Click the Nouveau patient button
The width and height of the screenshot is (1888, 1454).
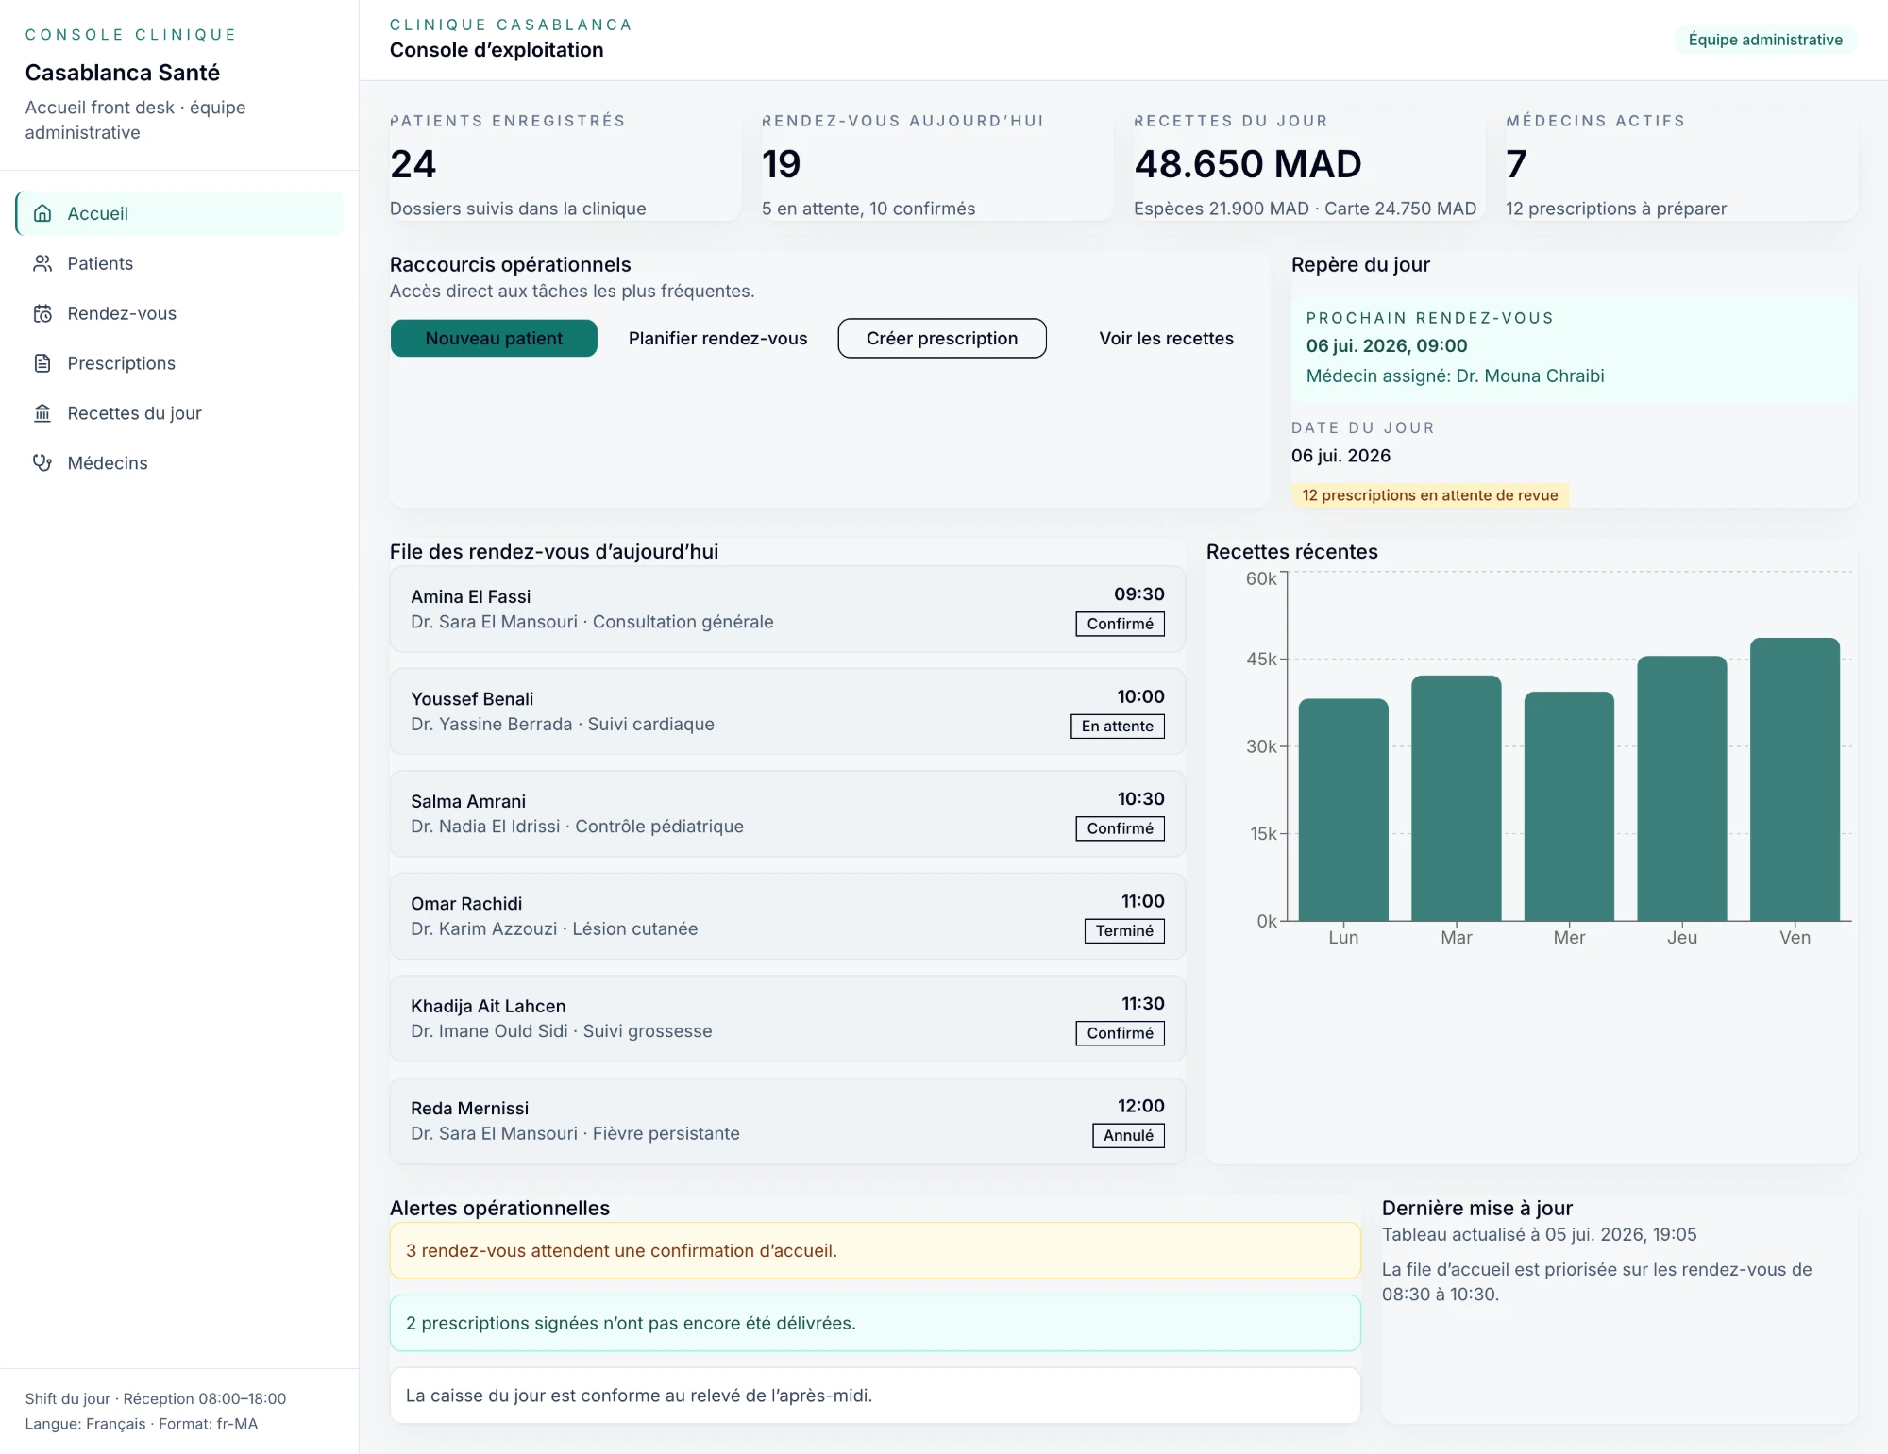[494, 338]
